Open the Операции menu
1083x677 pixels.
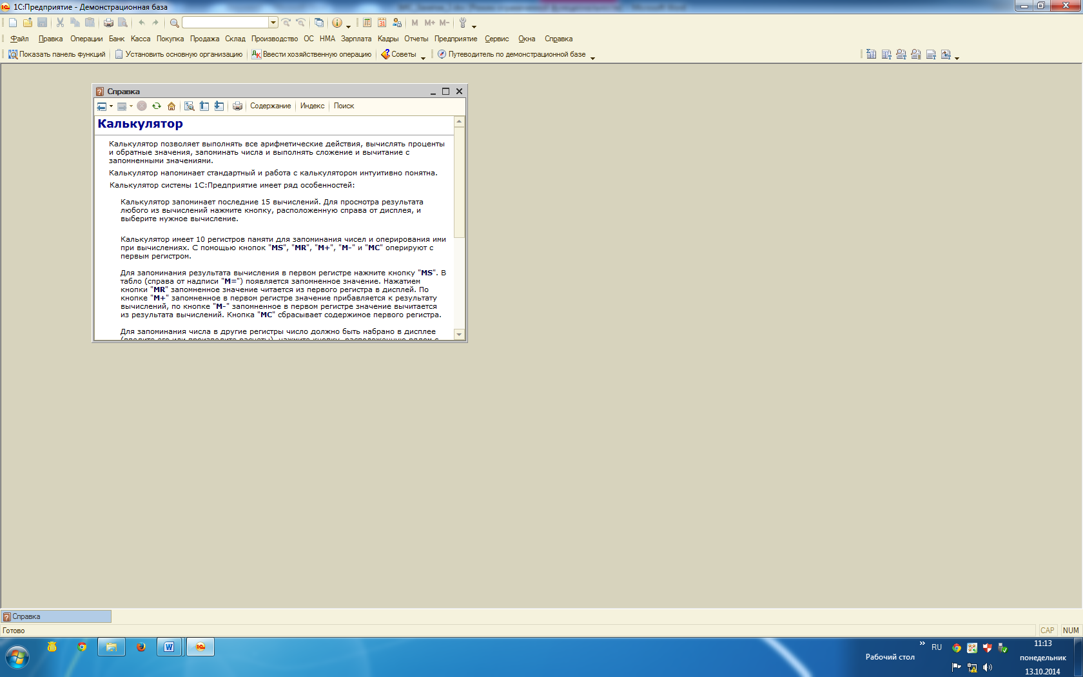coord(86,39)
